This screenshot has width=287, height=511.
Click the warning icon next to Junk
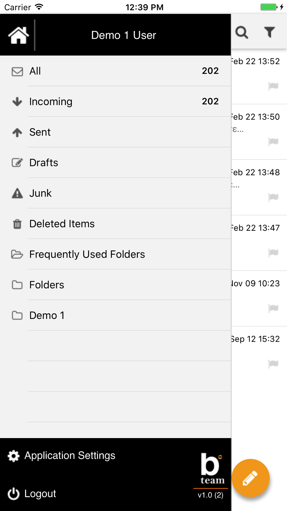(17, 193)
